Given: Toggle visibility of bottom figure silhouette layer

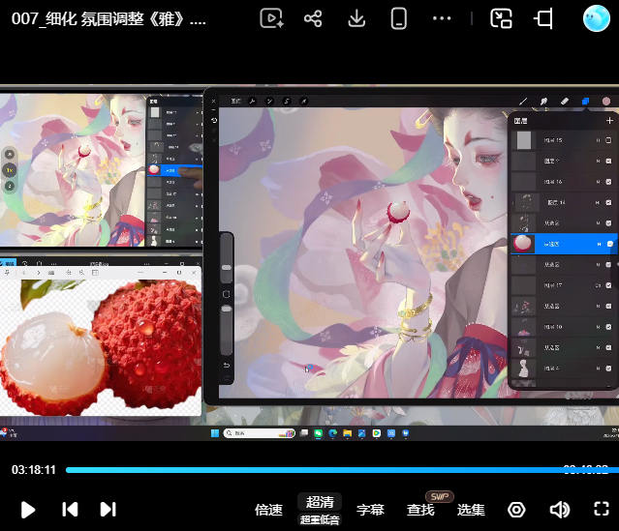Looking at the screenshot, I should pyautogui.click(x=608, y=369).
